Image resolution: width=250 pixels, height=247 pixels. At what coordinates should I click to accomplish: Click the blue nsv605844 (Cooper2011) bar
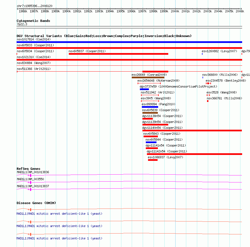151,142
